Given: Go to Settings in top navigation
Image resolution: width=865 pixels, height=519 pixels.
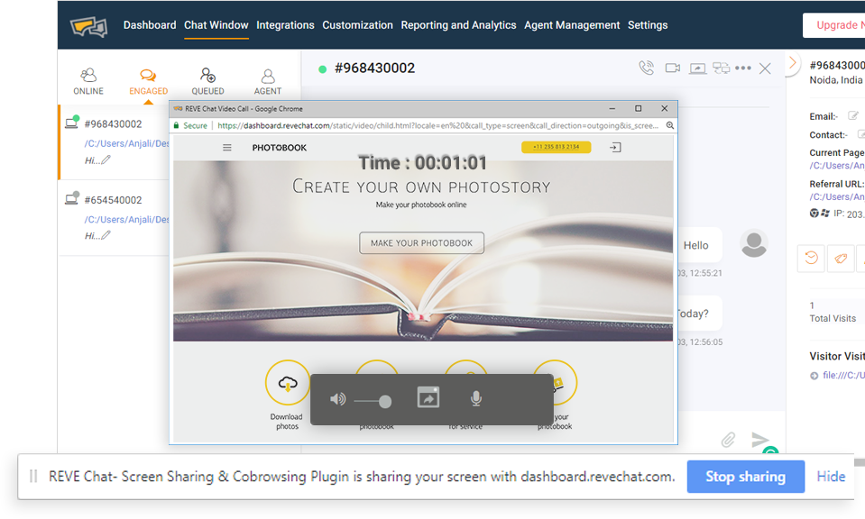Looking at the screenshot, I should (x=648, y=25).
